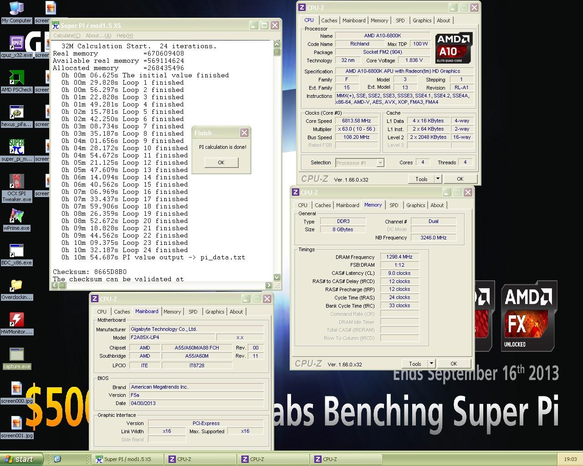Click CAS# Latency 9.0 clocks value
The image size is (583, 466).
coord(399,273)
